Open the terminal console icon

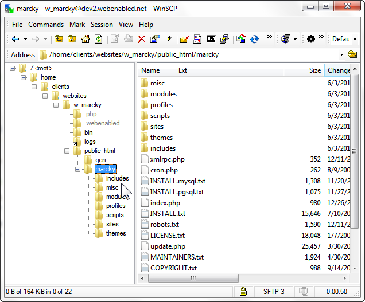211,38
